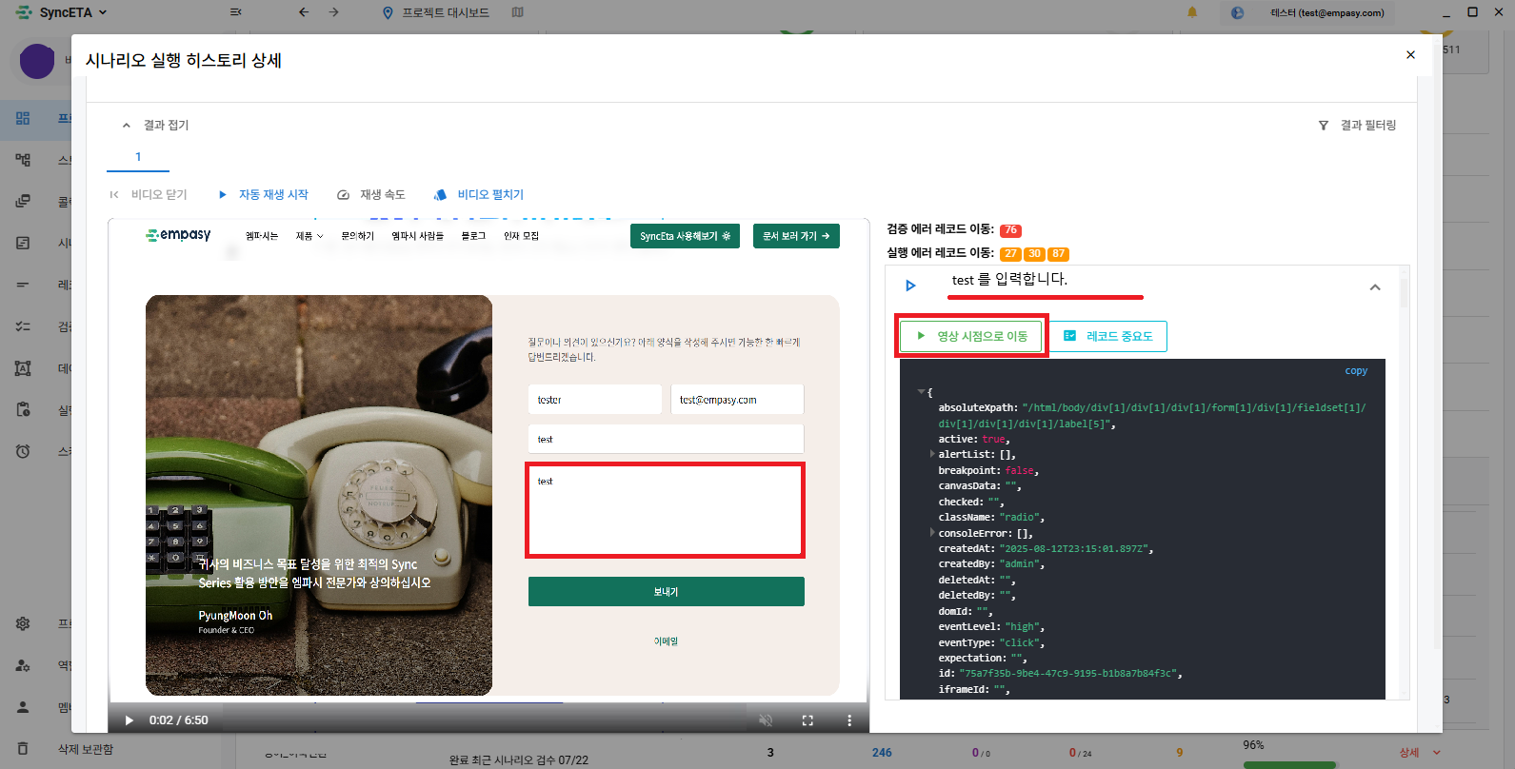Jump to execution error record 27

point(1010,254)
